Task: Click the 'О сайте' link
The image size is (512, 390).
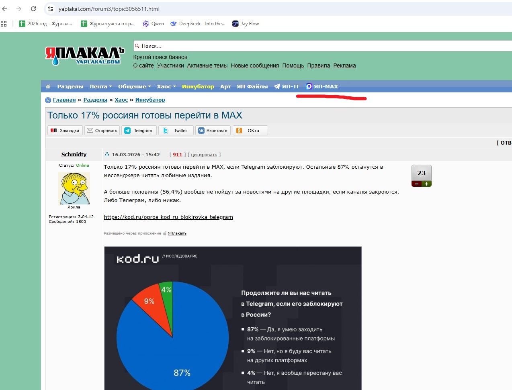Action: pyautogui.click(x=143, y=65)
